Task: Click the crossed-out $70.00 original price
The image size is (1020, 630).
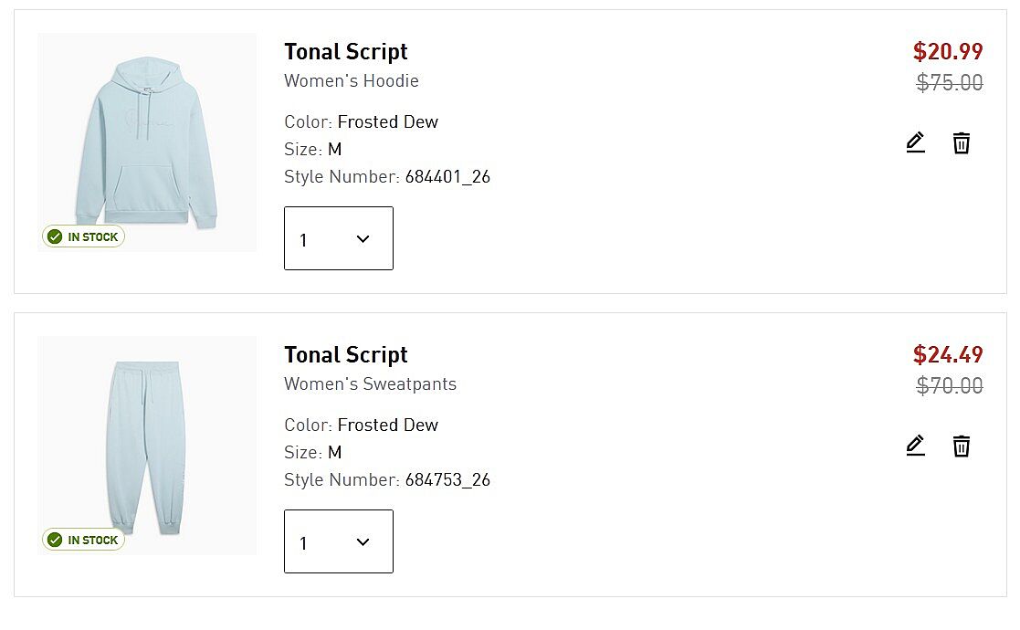Action: click(x=950, y=386)
